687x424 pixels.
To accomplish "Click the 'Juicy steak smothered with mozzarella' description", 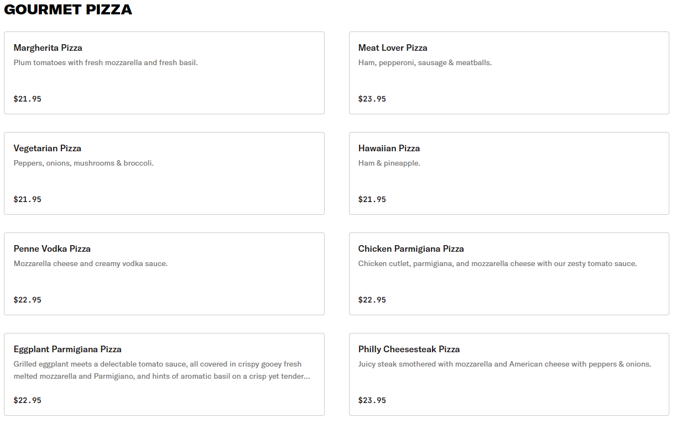I will pyautogui.click(x=504, y=364).
